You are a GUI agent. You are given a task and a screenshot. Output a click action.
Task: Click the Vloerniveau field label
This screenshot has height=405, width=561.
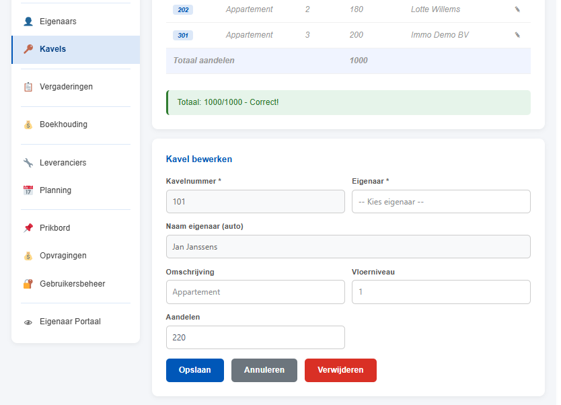(x=373, y=272)
